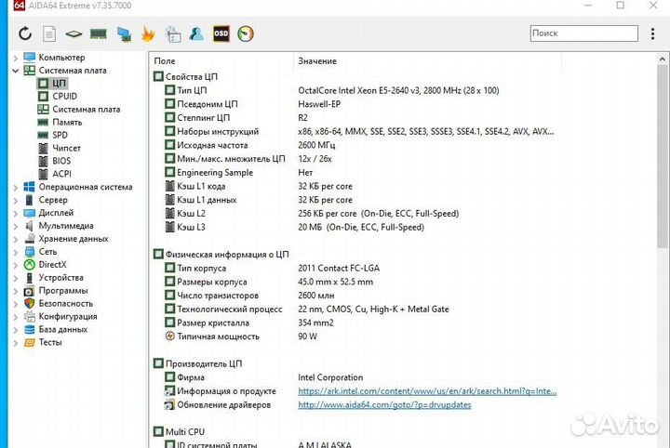The image size is (670, 448).
Task: Click the network computers toolbar icon
Action: coord(124,34)
